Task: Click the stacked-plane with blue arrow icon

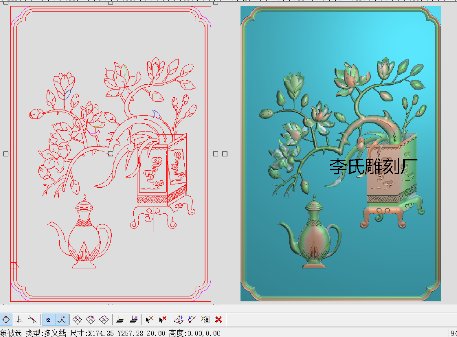Action: (134, 319)
